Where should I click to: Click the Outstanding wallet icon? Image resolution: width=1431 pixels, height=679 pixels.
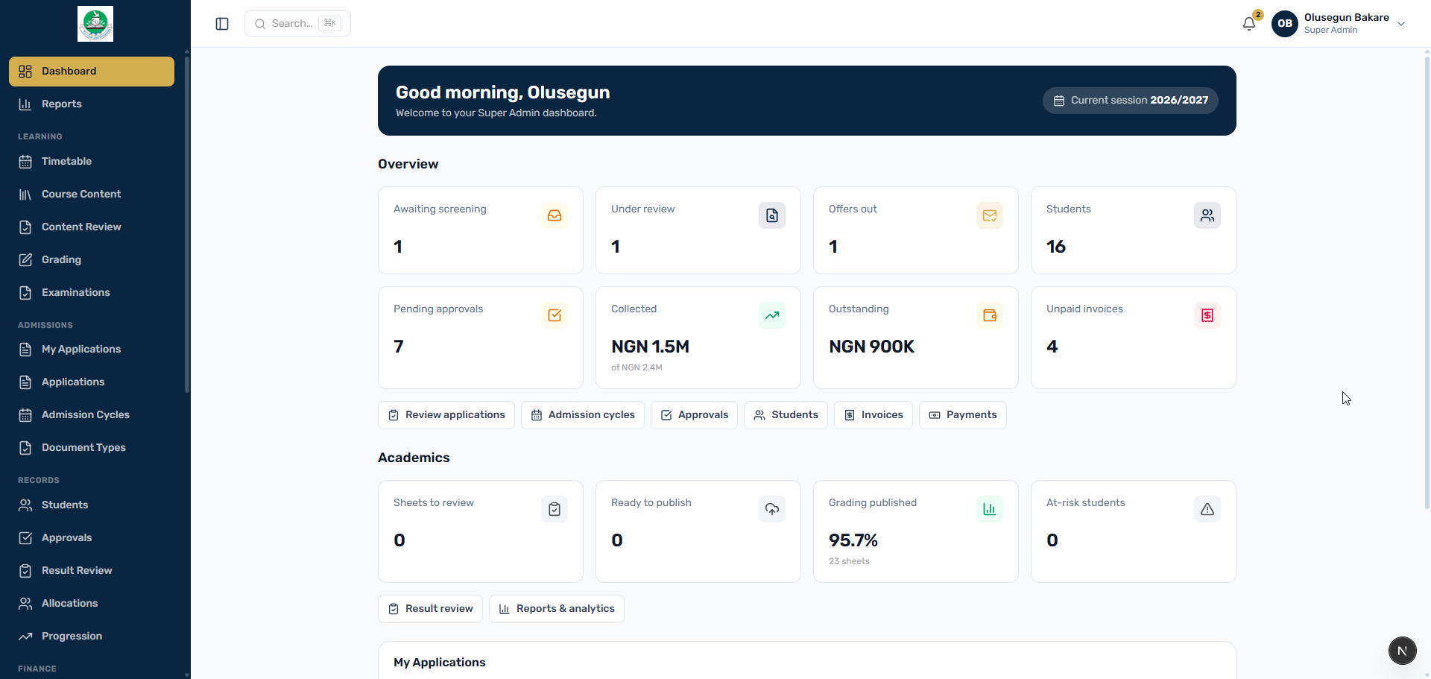click(990, 315)
